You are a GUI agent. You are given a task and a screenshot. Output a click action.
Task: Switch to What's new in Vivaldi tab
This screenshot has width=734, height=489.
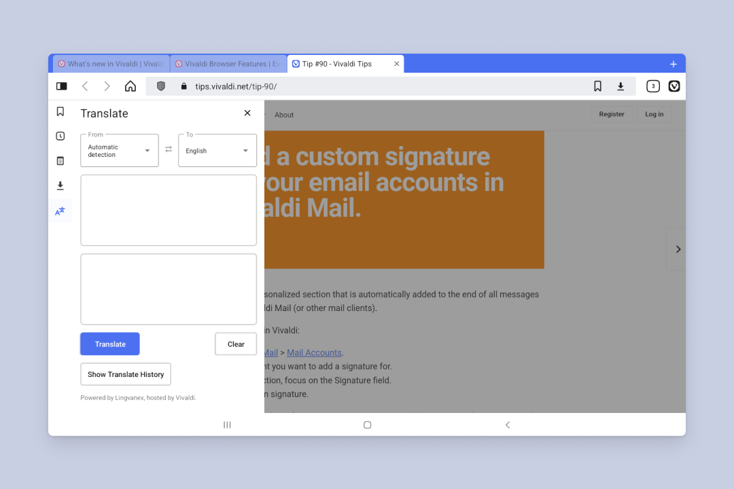point(111,64)
